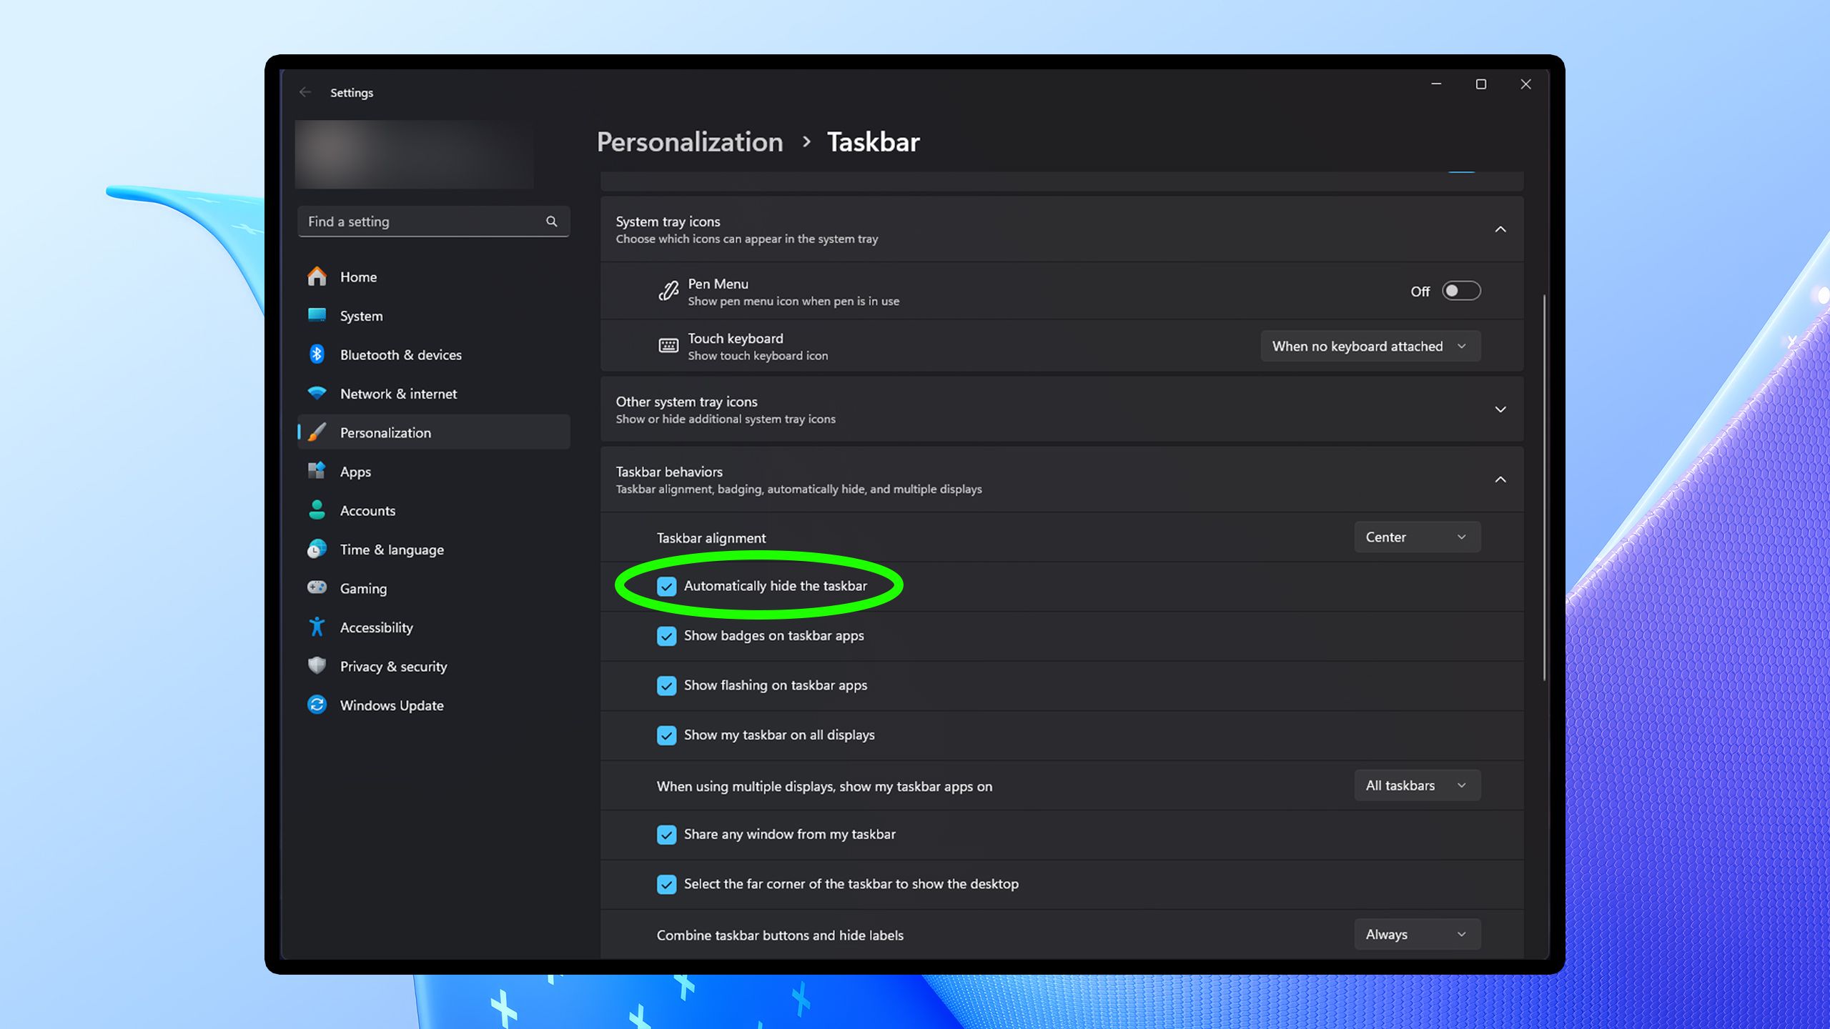Image resolution: width=1830 pixels, height=1029 pixels.
Task: Click the search magnifier icon
Action: (551, 222)
